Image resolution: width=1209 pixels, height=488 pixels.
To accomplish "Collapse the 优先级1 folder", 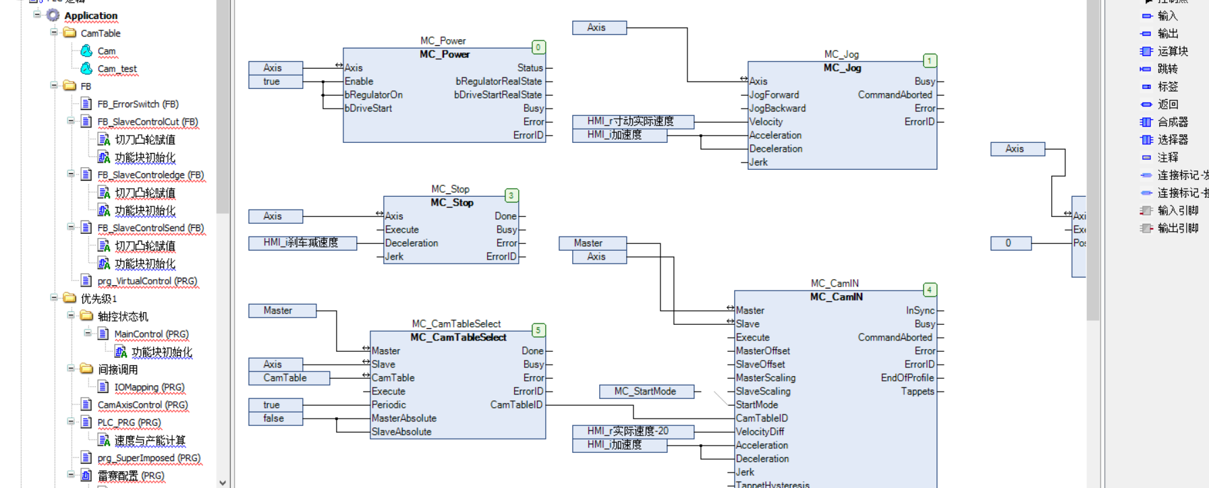I will [54, 298].
